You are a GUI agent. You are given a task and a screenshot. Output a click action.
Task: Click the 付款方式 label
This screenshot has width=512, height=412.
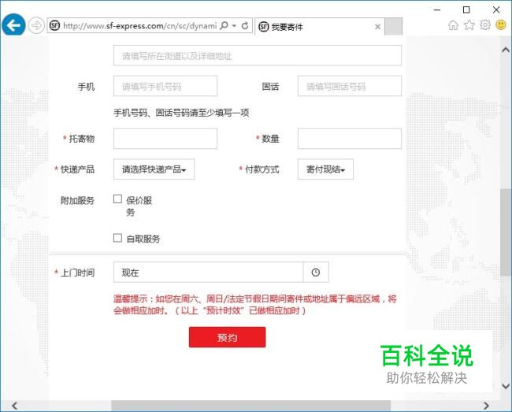pyautogui.click(x=262, y=169)
